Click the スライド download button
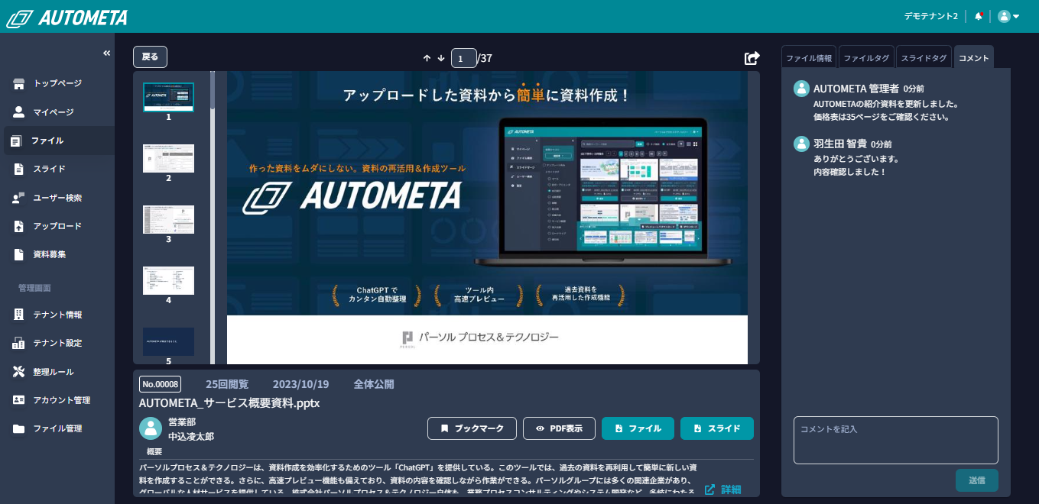Screen dimensions: 1039x504 pyautogui.click(x=717, y=428)
